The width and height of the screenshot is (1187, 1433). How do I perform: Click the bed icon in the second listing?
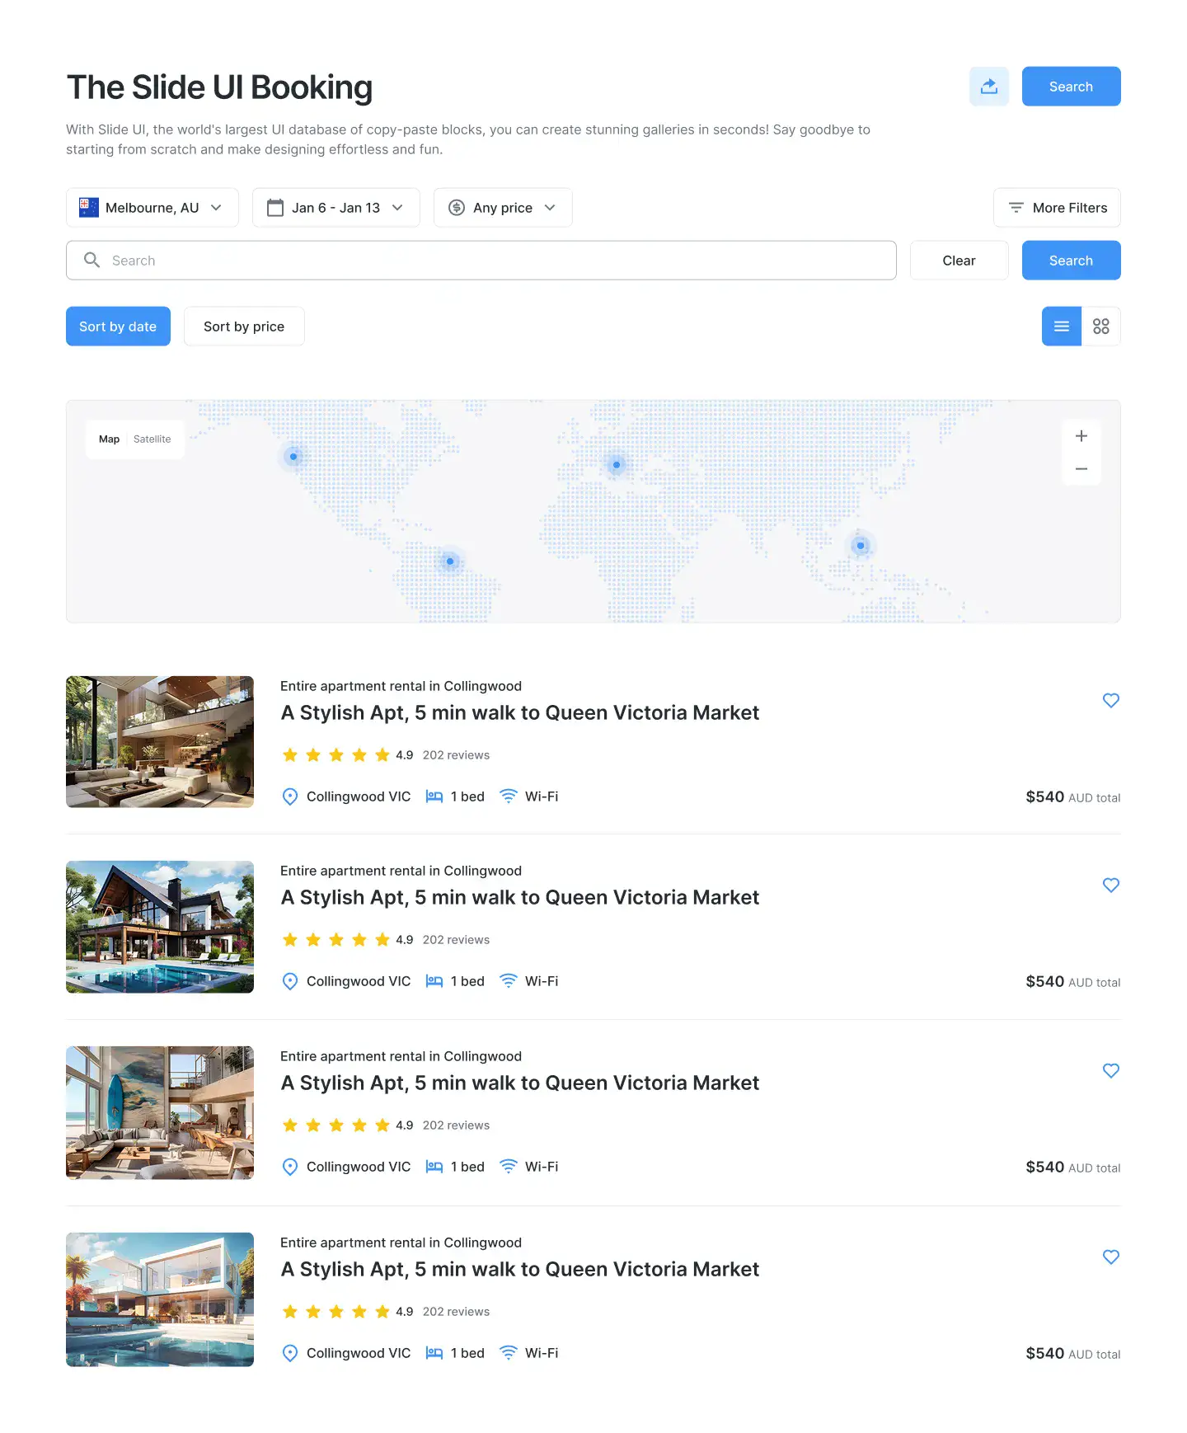[434, 981]
